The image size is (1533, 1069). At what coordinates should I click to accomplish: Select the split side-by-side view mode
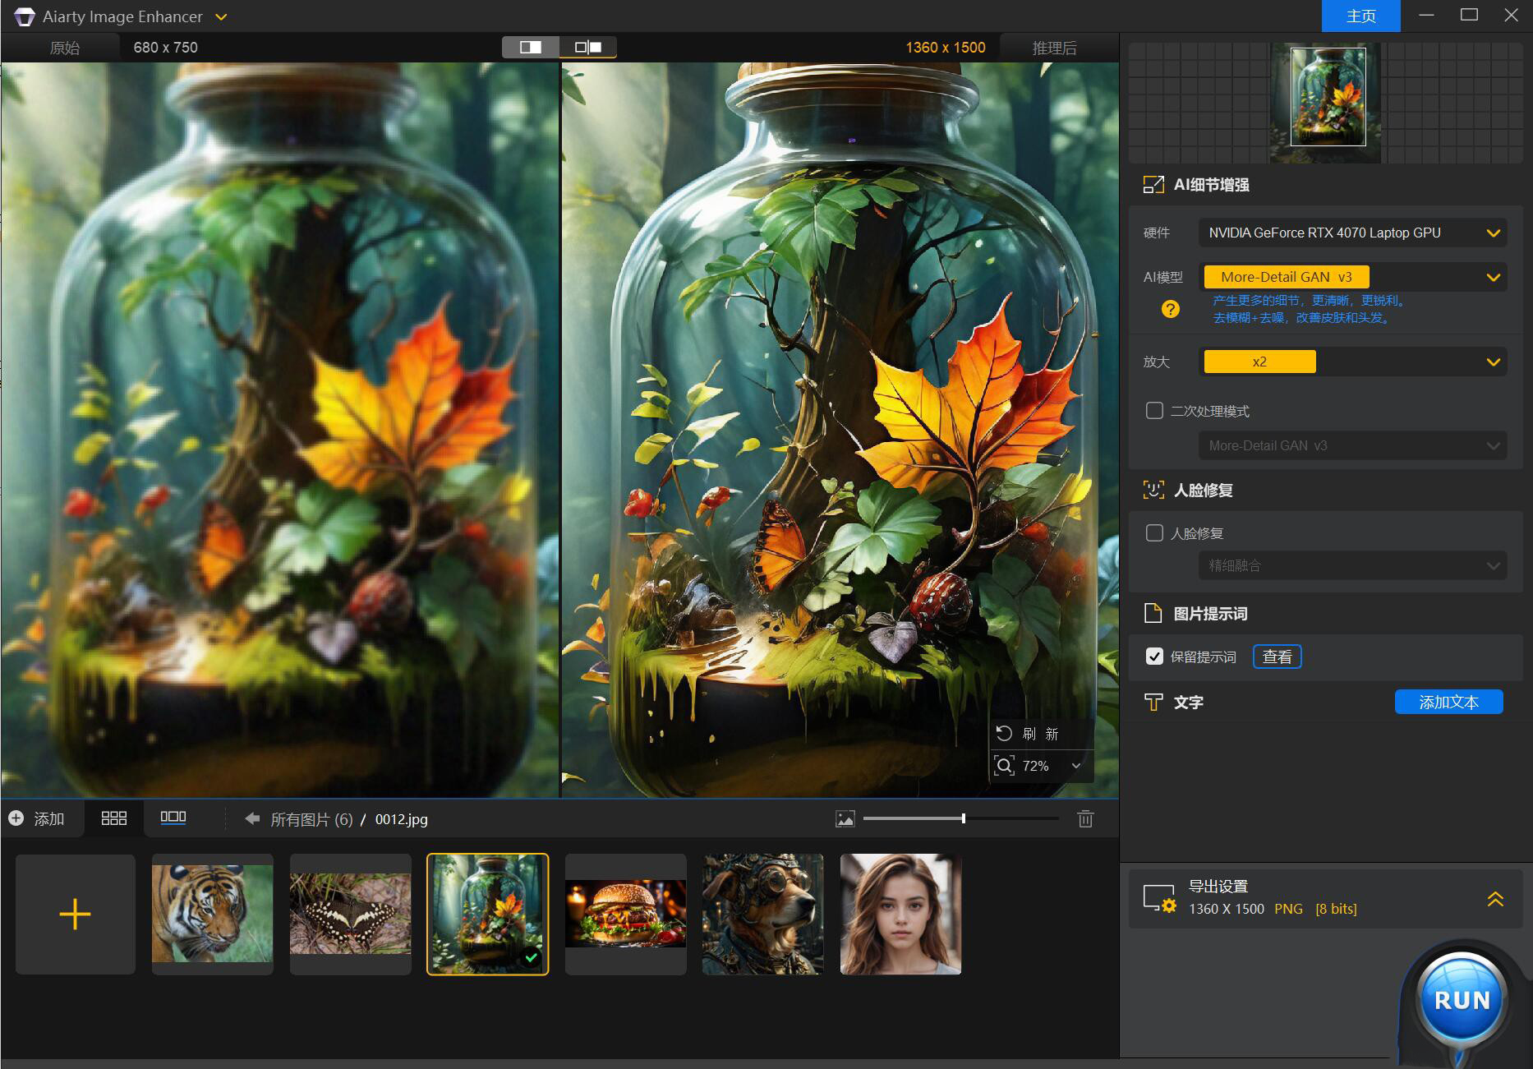tap(531, 47)
